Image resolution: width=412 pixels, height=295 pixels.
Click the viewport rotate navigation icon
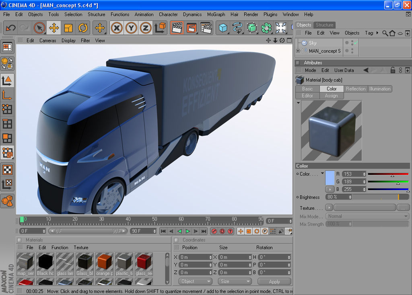coord(282,41)
